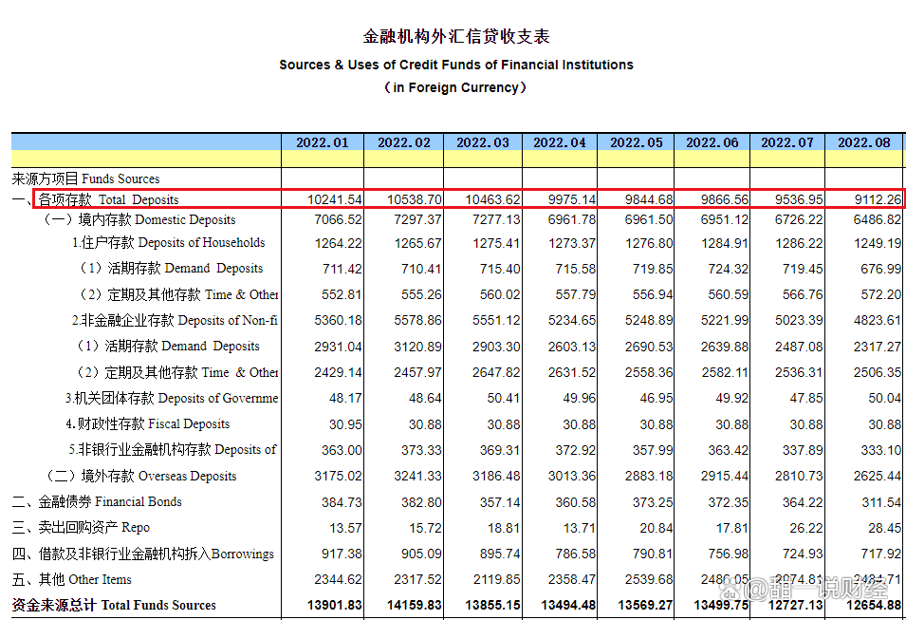This screenshot has height=620, width=906.
Task: Click cell value 363.00
Action: tap(342, 450)
